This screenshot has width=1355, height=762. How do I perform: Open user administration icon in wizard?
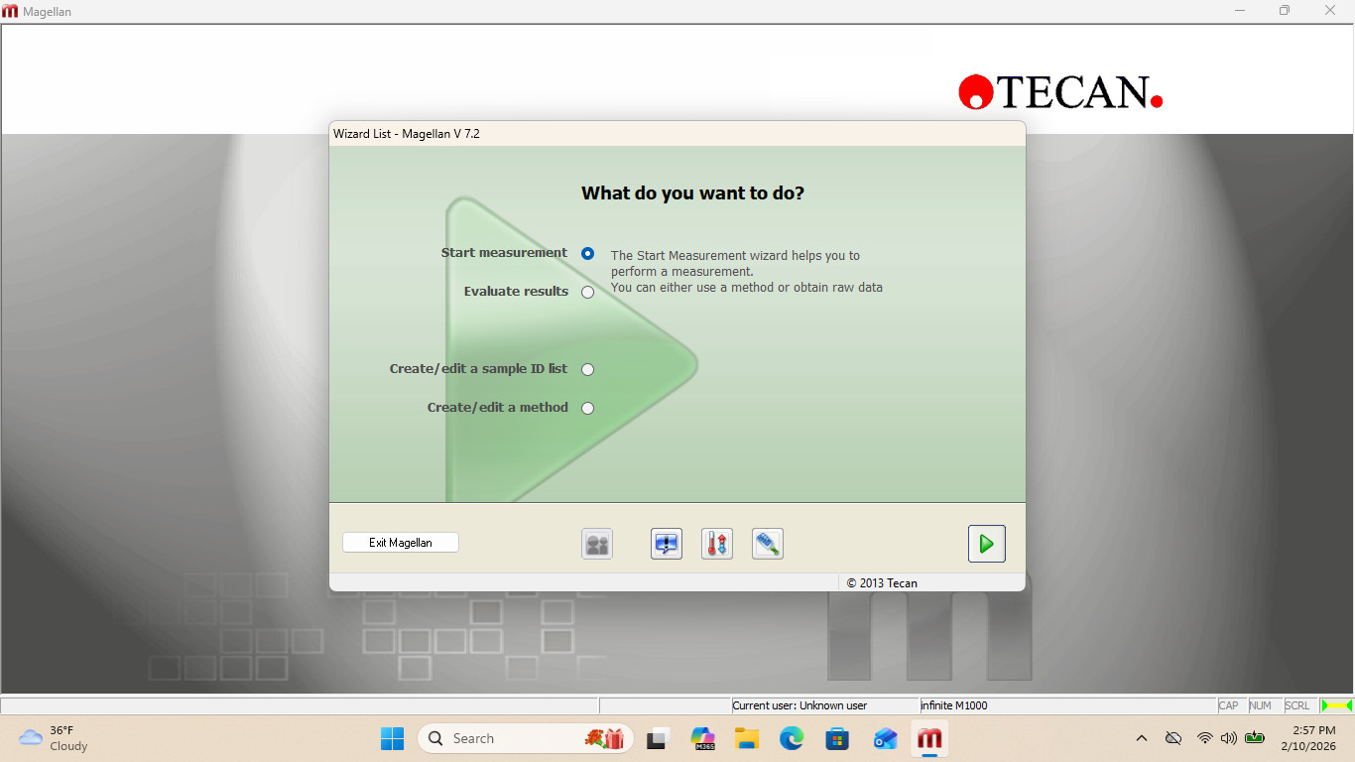pos(597,544)
